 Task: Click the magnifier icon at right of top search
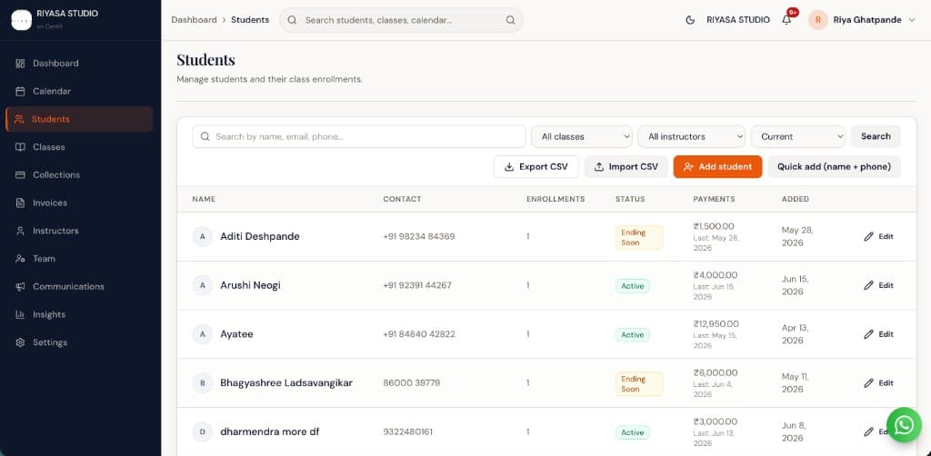511,20
